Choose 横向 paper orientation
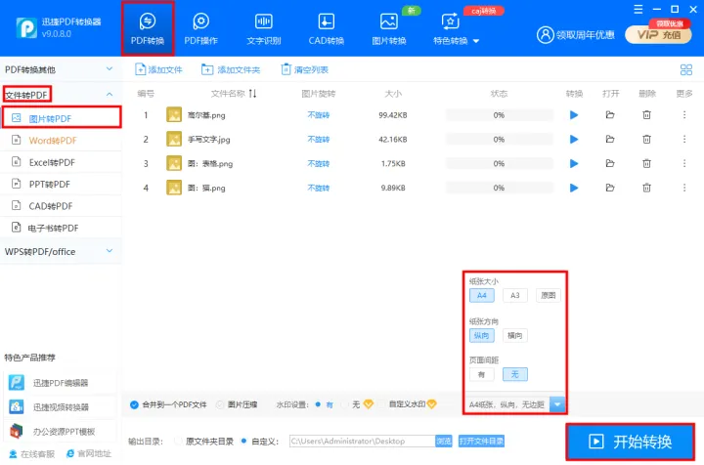 [515, 335]
